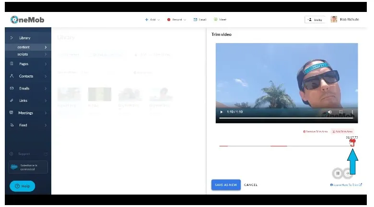This screenshot has height=207, width=374.
Task: Click the Pages document icon
Action: (x=12, y=64)
